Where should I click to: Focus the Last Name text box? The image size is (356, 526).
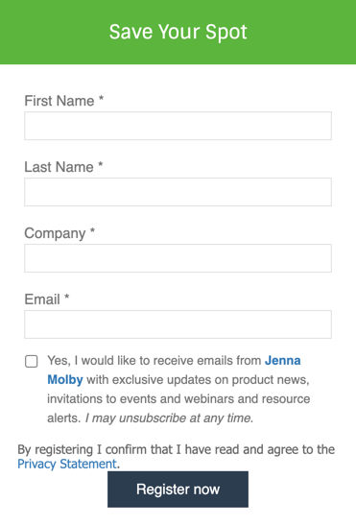pyautogui.click(x=178, y=192)
